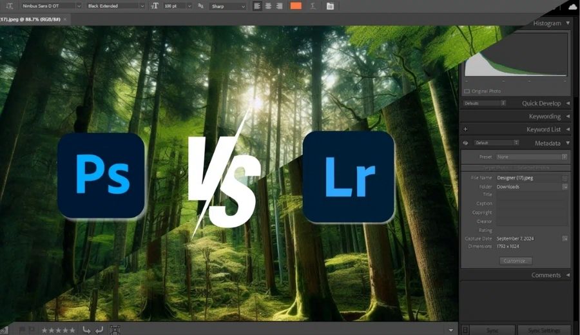
Task: Click the Photoshop Ps logo
Action: (x=101, y=176)
